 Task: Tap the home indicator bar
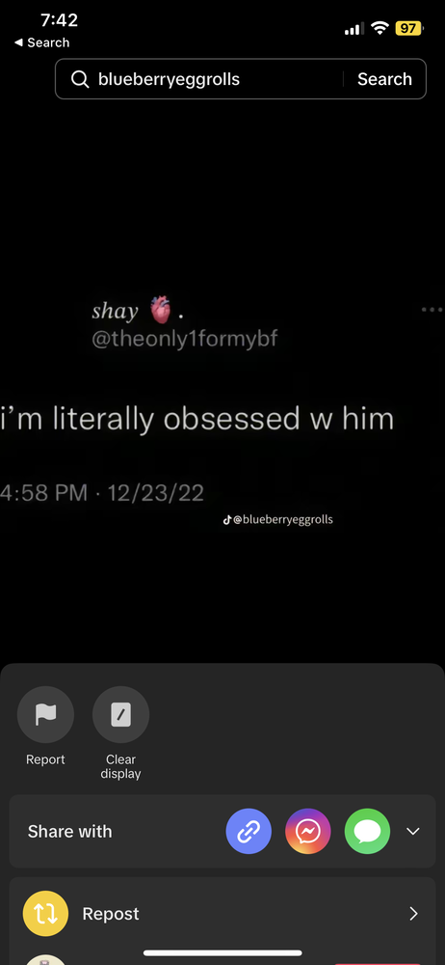(222, 952)
